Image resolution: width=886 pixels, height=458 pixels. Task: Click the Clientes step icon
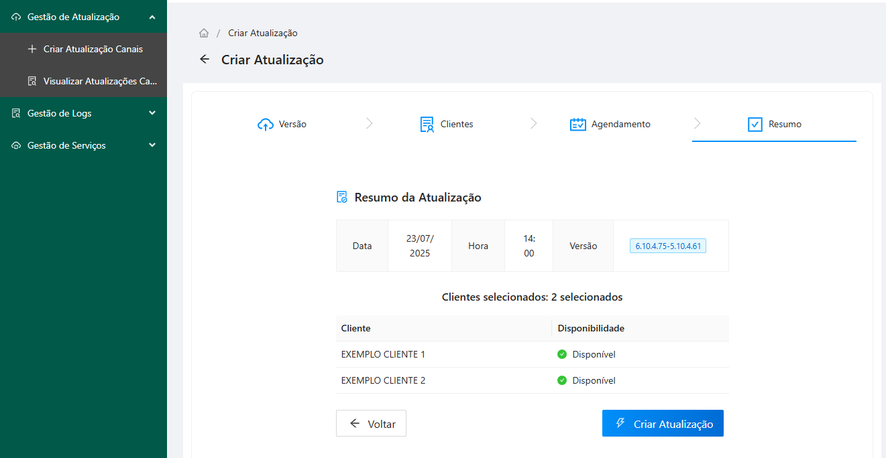click(x=427, y=125)
